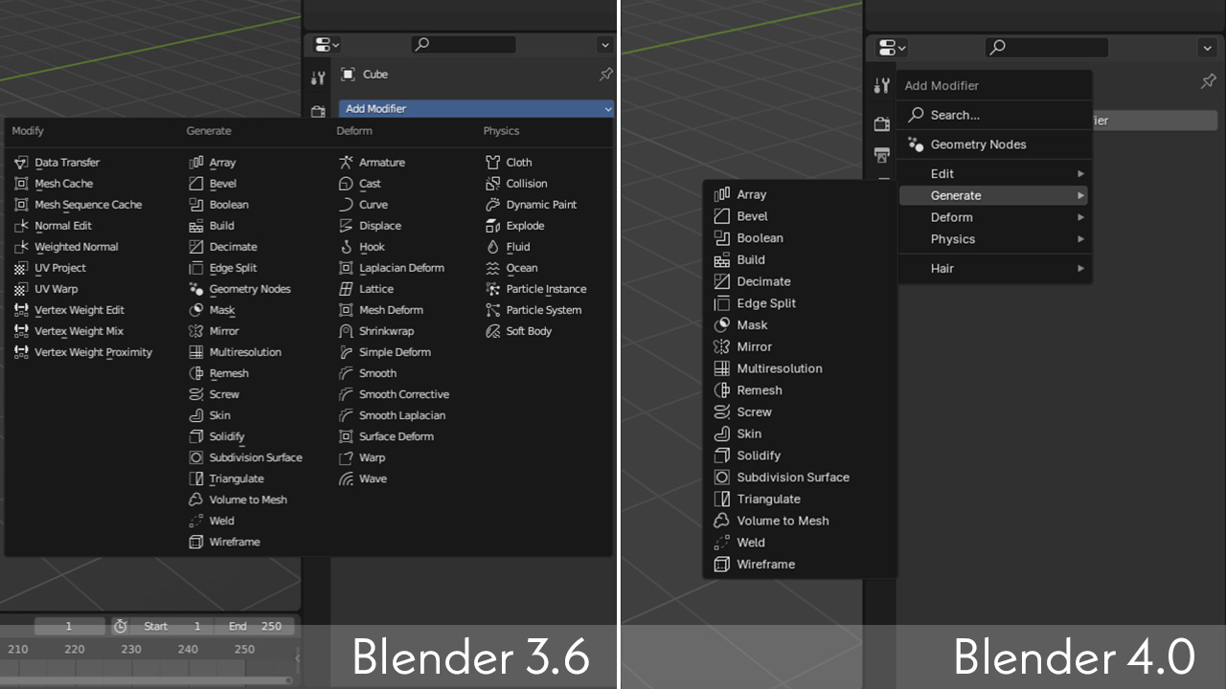Open Output Properties printer tab in Blender 4.0
The width and height of the screenshot is (1226, 689).
[881, 155]
